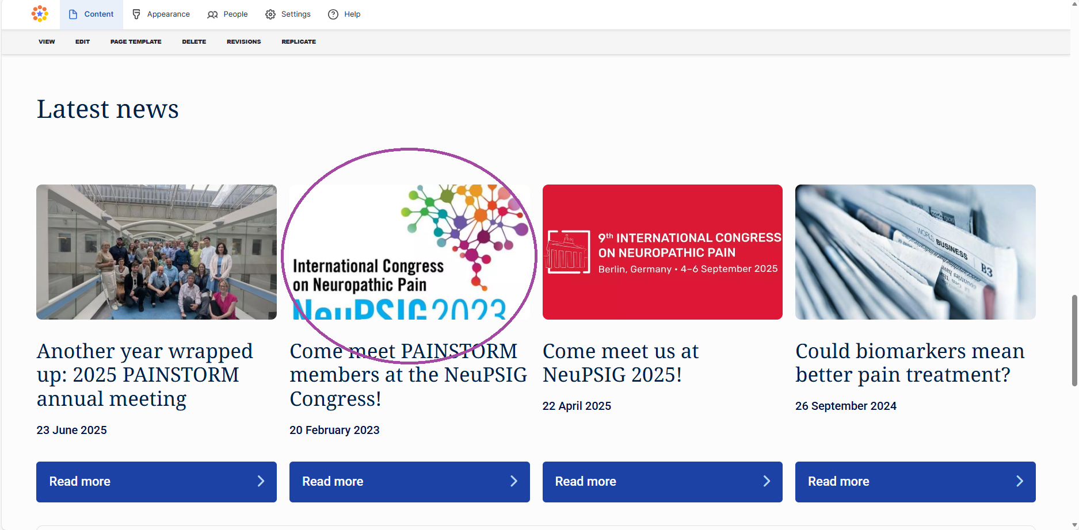Click the vertical page scrollbar thumb
Screen dimensions: 1079x530
pyautogui.click(x=1074, y=340)
